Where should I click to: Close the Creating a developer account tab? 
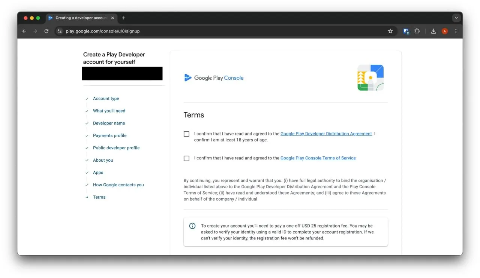112,18
